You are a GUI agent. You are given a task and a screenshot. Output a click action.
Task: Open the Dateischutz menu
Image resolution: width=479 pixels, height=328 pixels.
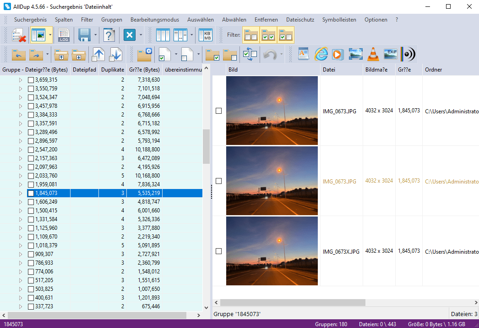(x=299, y=20)
